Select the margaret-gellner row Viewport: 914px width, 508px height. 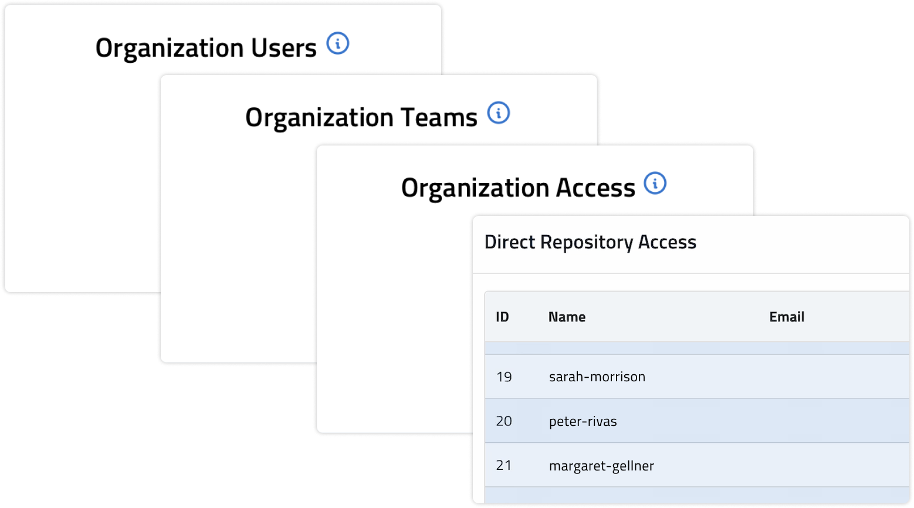[602, 465]
